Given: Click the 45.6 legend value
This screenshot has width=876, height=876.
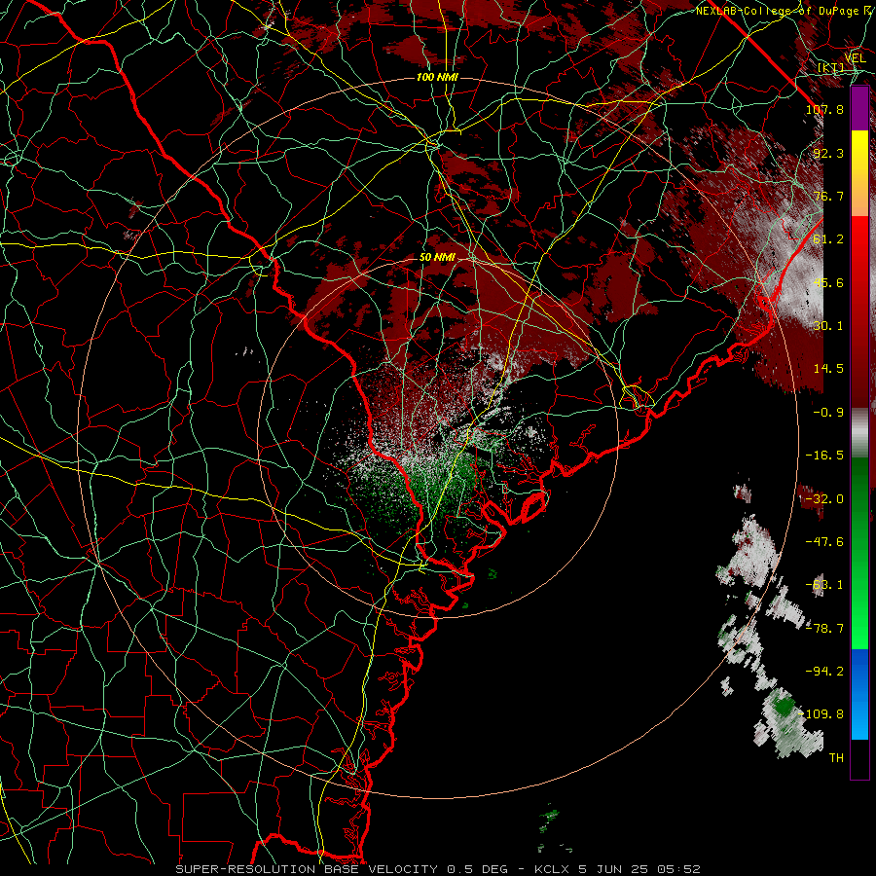Looking at the screenshot, I should click(x=828, y=282).
